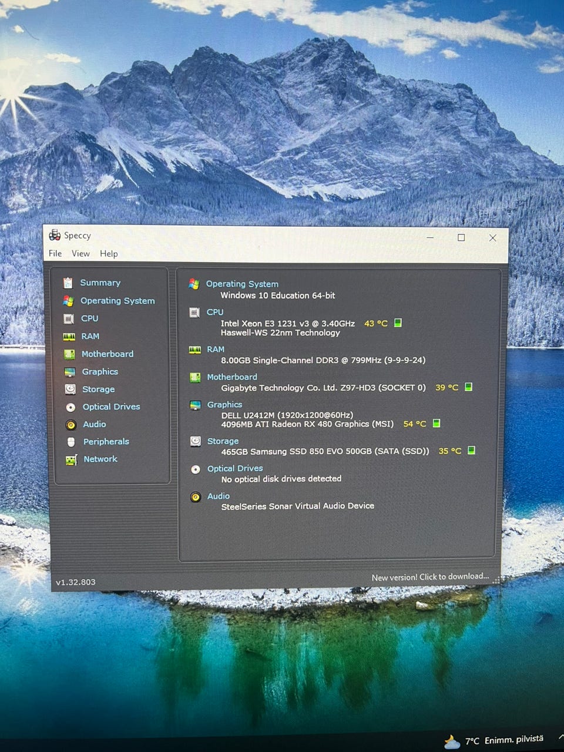Click the Peripherals mouse icon in sidebar
The image size is (564, 752).
71,442
